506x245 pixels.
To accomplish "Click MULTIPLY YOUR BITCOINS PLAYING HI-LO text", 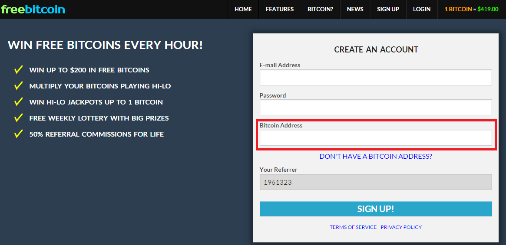I will click(x=100, y=86).
